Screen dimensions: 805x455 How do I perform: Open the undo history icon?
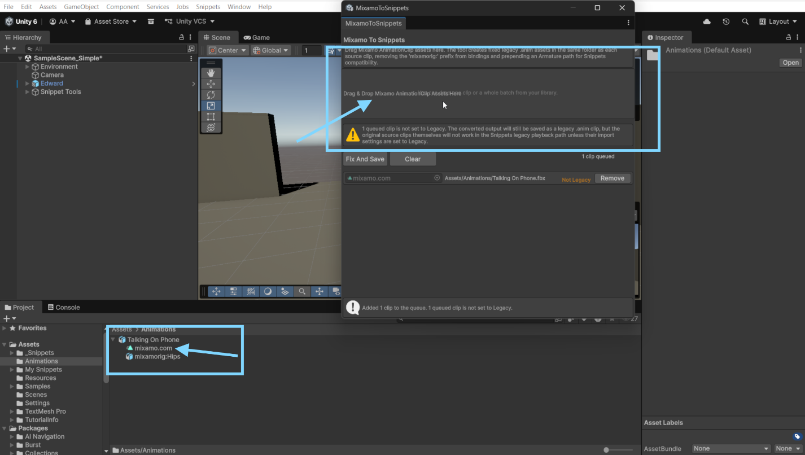point(726,21)
